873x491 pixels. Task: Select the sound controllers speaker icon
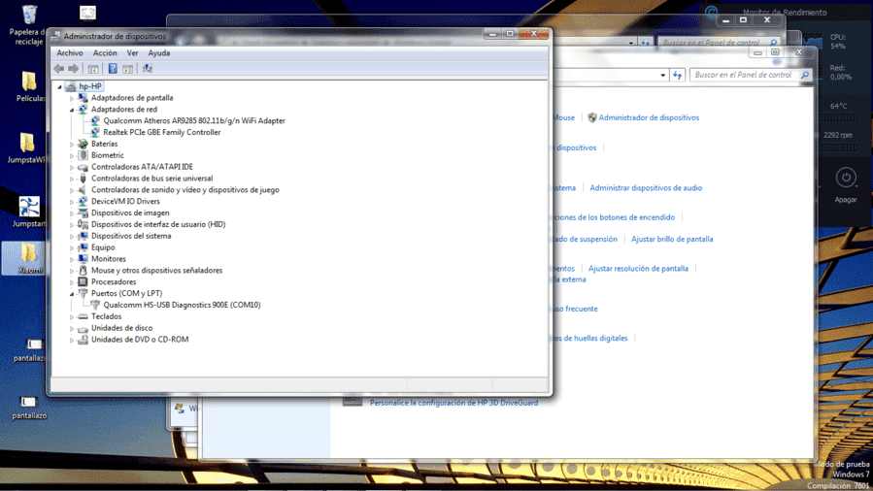pyautogui.click(x=83, y=190)
